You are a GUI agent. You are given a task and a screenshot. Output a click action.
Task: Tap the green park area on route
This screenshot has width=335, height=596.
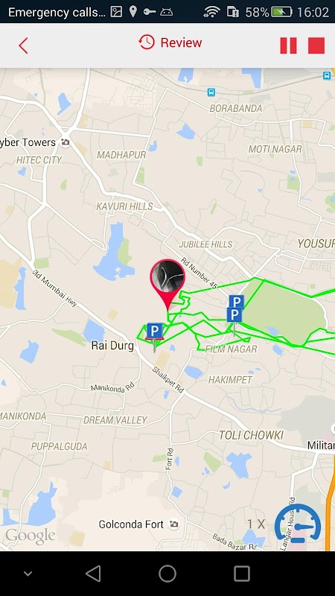(x=285, y=311)
